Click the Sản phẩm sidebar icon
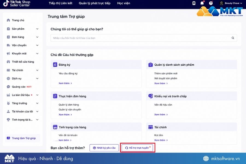 tap(8, 29)
